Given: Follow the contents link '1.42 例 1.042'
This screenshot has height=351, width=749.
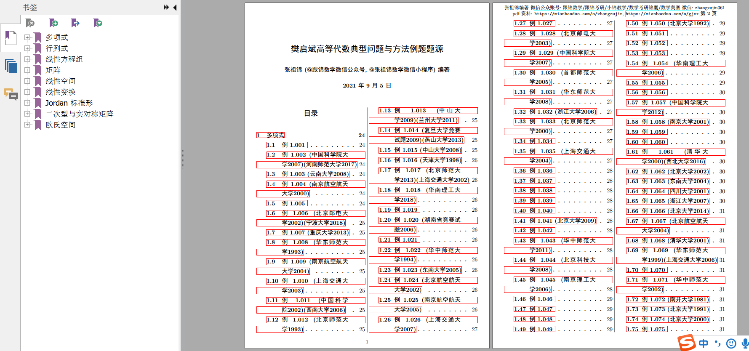Looking at the screenshot, I should click(534, 231).
